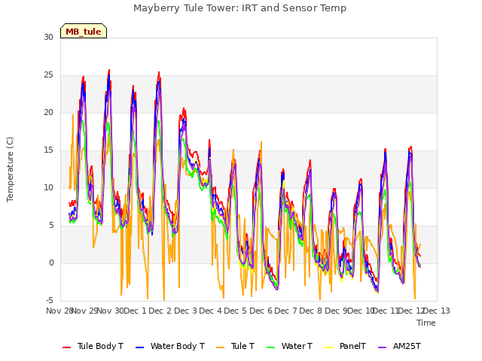This screenshot has height=361, width=482.
Task: Click the Dec 1 x-axis label
Action: pos(135,311)
